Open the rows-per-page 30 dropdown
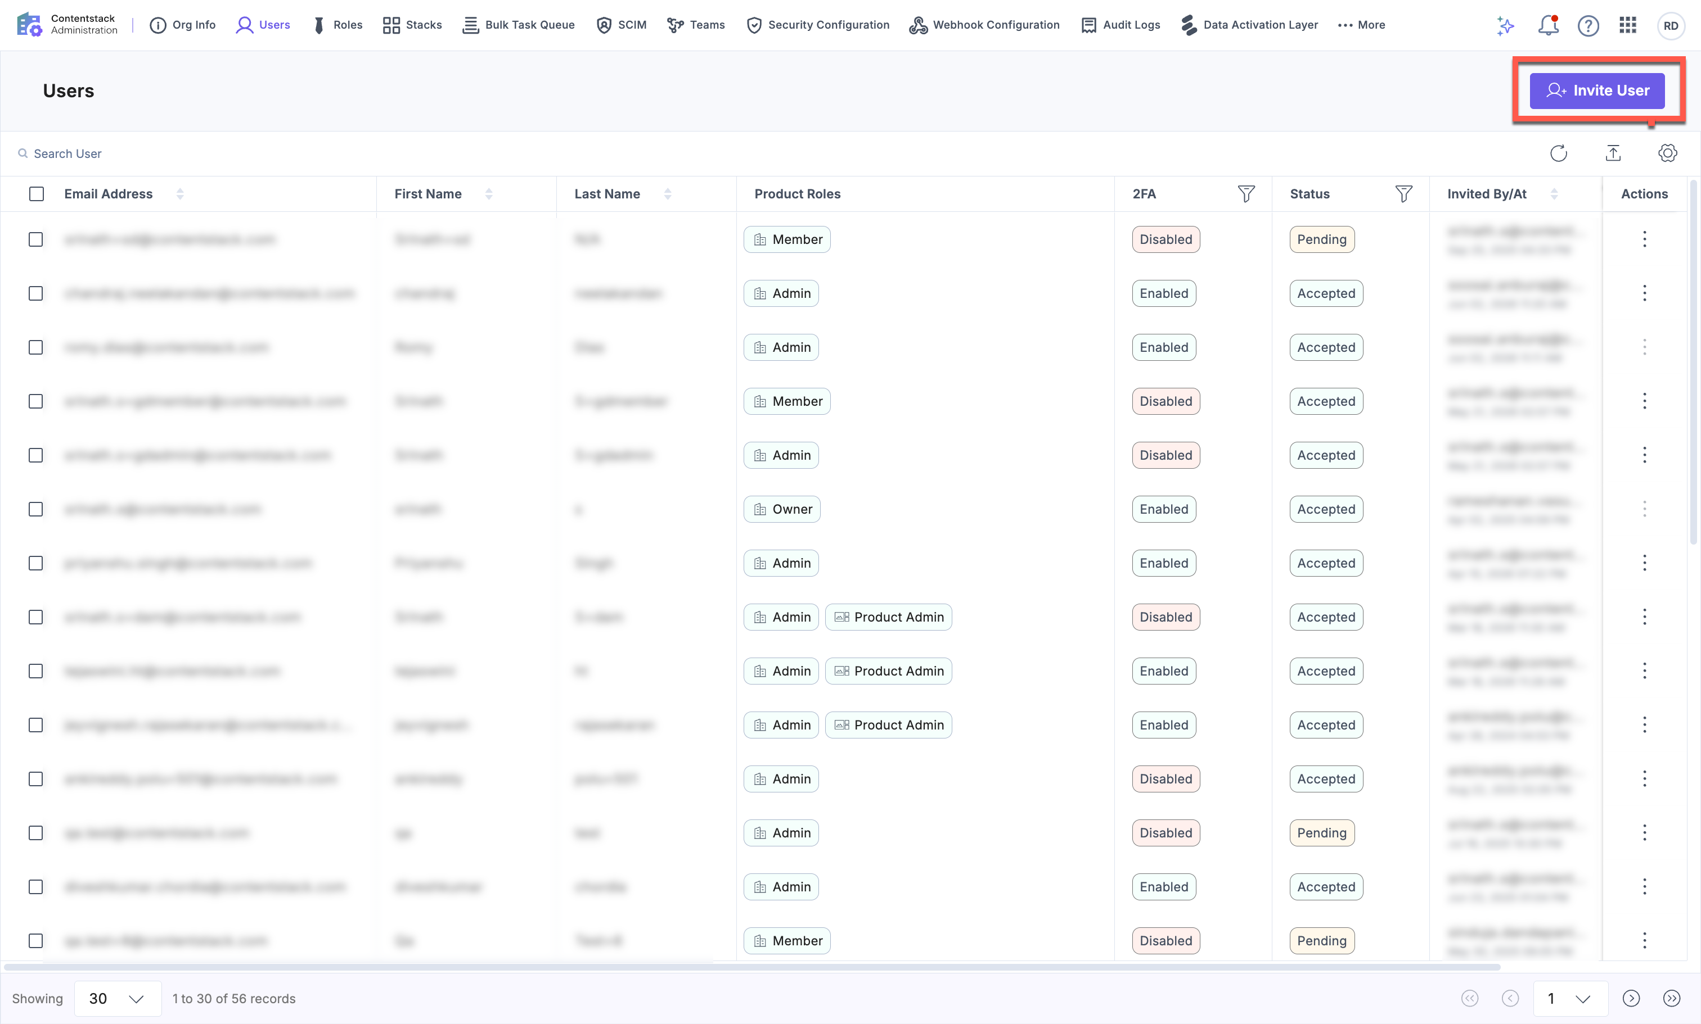This screenshot has width=1701, height=1024. click(118, 998)
